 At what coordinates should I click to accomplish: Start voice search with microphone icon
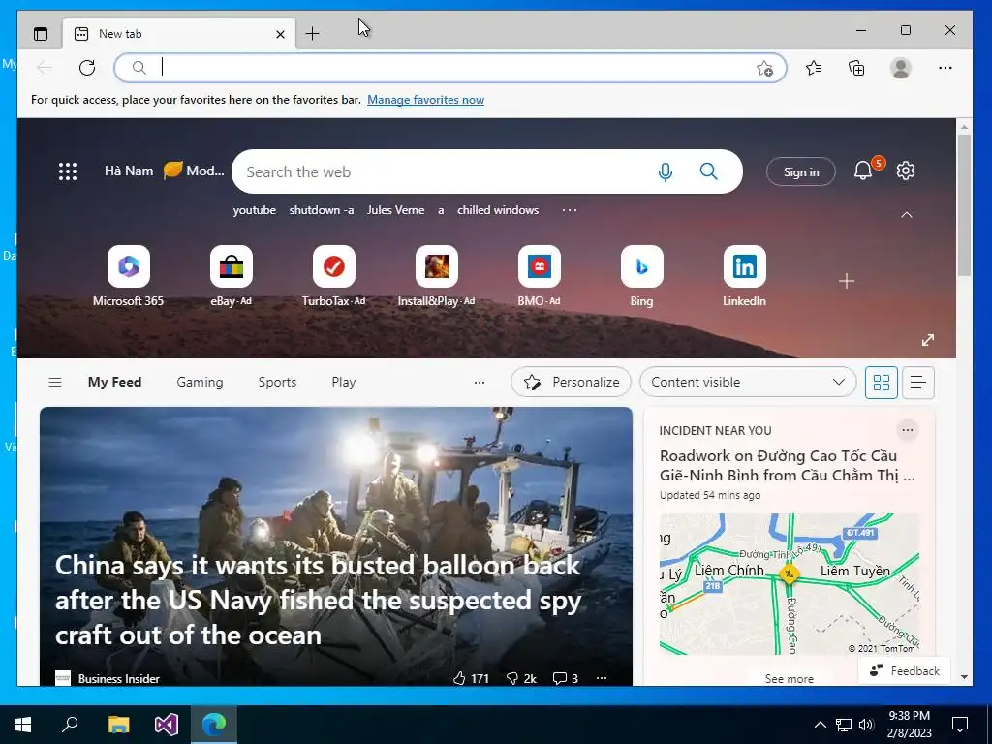[x=665, y=171]
